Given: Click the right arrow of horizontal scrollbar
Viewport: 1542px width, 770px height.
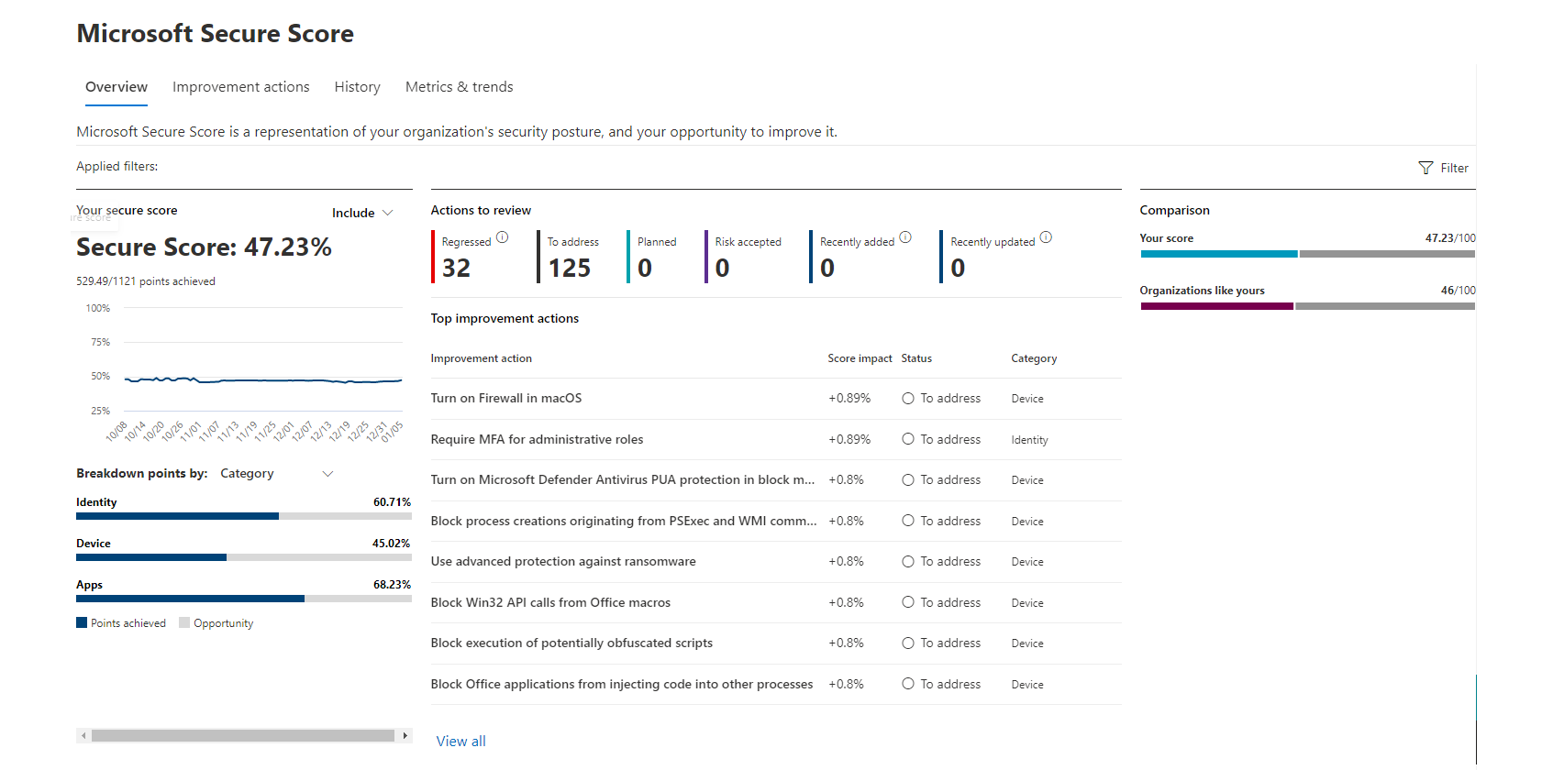Looking at the screenshot, I should point(405,735).
